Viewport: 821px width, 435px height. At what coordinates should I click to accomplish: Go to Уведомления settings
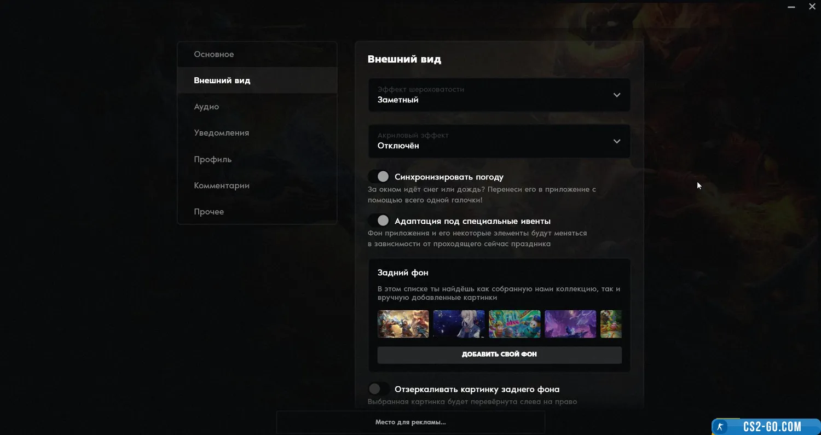[257, 133]
